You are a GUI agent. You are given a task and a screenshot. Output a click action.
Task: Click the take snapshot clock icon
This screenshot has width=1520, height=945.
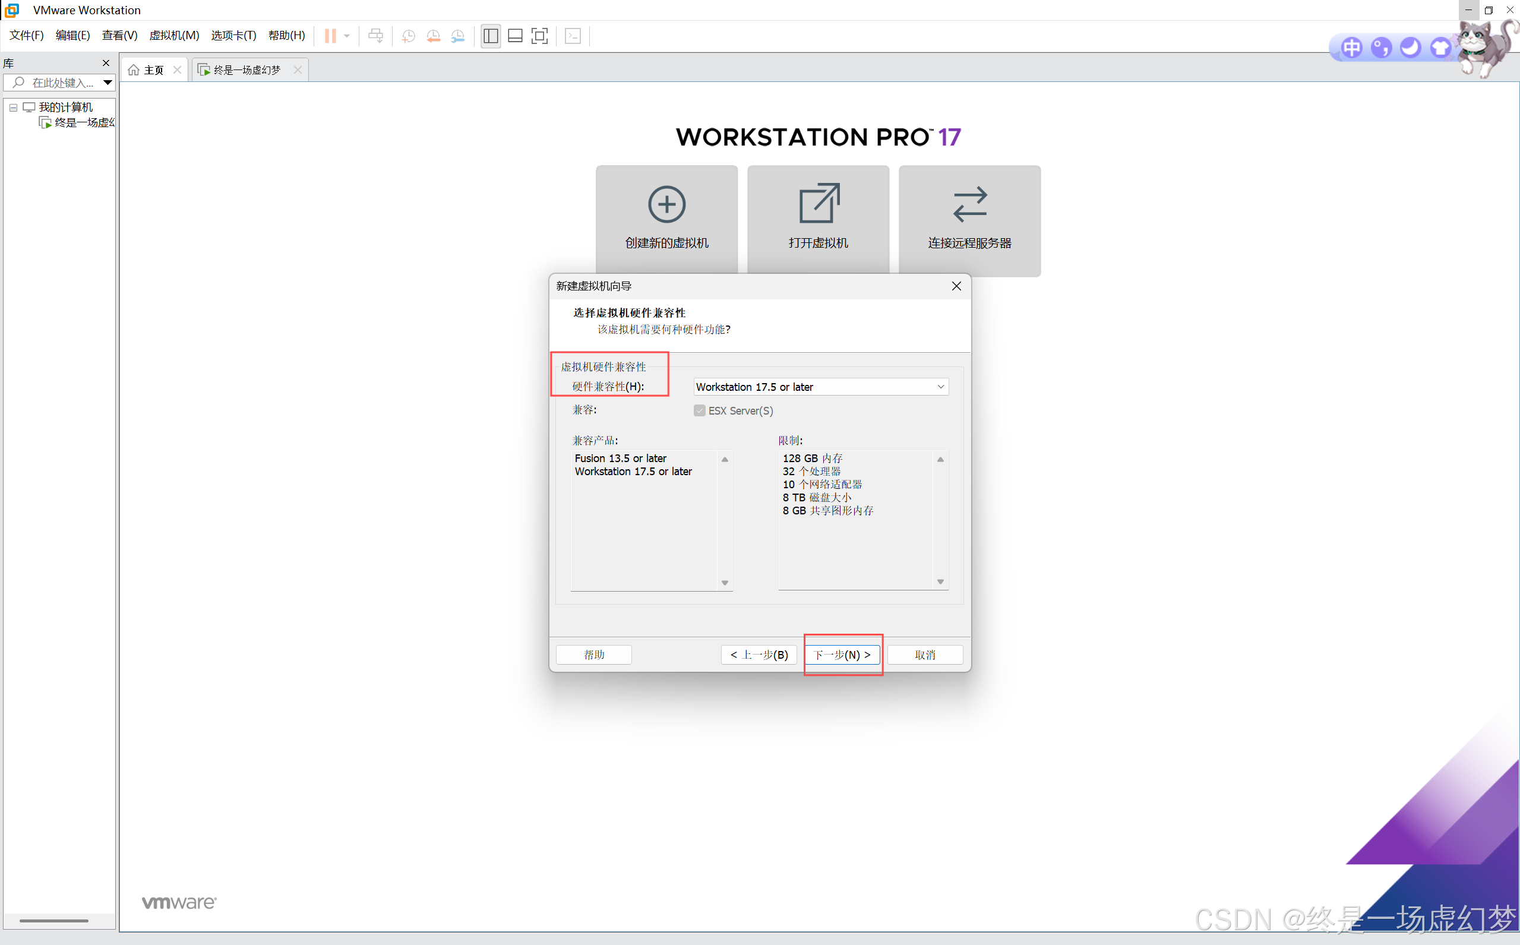pos(408,36)
